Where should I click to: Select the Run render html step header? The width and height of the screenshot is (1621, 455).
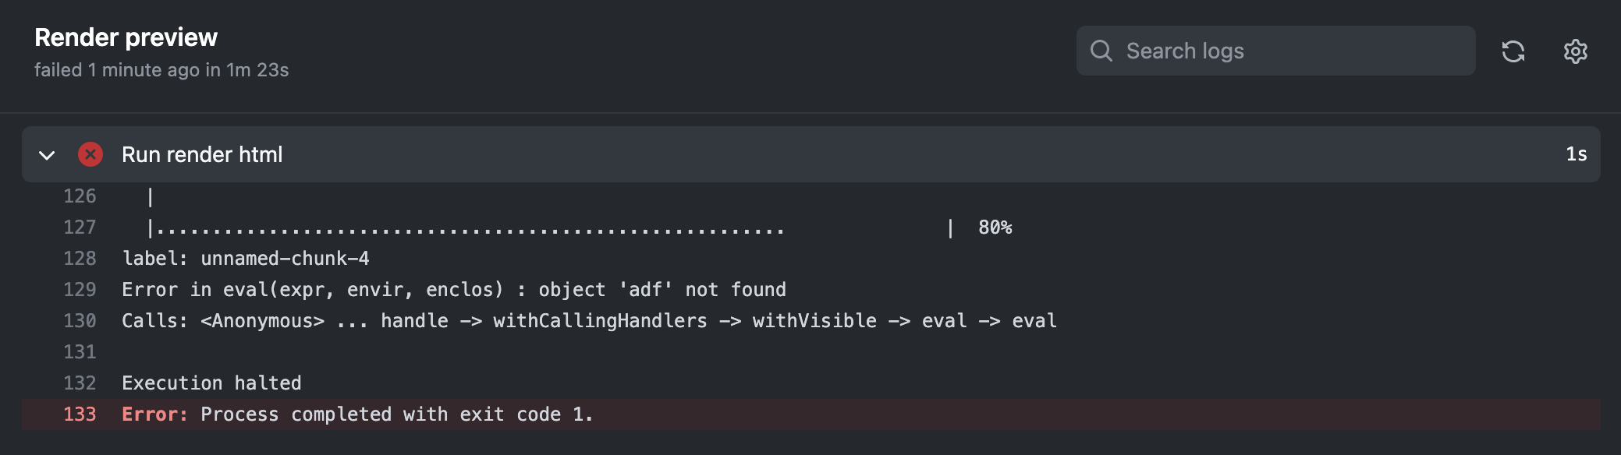click(x=201, y=154)
